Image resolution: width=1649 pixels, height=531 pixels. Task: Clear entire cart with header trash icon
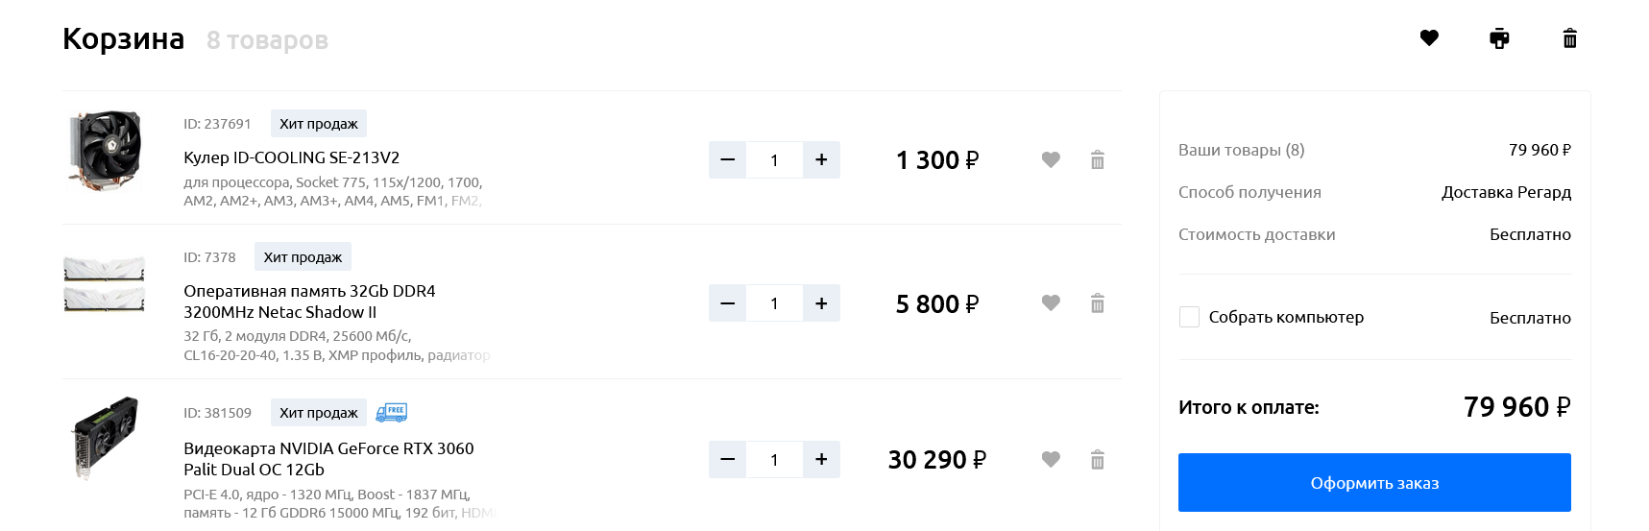coord(1569,38)
